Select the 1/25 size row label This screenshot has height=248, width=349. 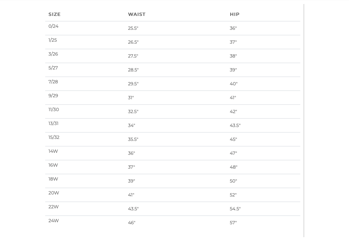tap(53, 40)
